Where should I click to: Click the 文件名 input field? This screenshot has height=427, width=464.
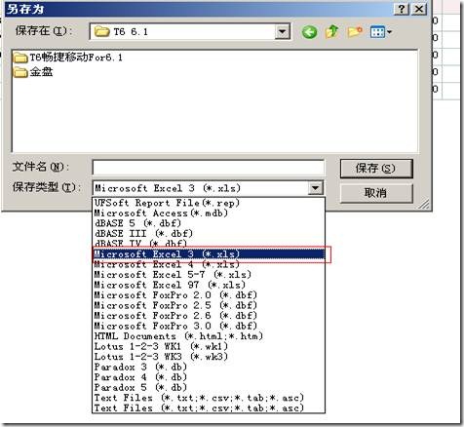coord(208,168)
